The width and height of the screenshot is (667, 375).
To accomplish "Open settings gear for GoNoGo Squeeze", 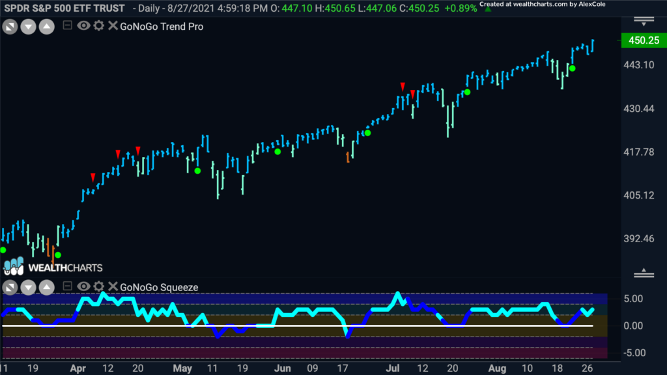I will pos(99,286).
